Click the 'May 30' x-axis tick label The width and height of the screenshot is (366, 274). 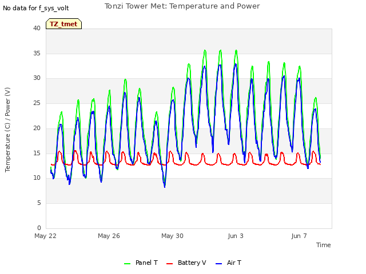point(172,236)
